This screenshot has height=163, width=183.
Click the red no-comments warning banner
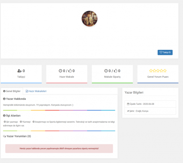click(x=59, y=149)
